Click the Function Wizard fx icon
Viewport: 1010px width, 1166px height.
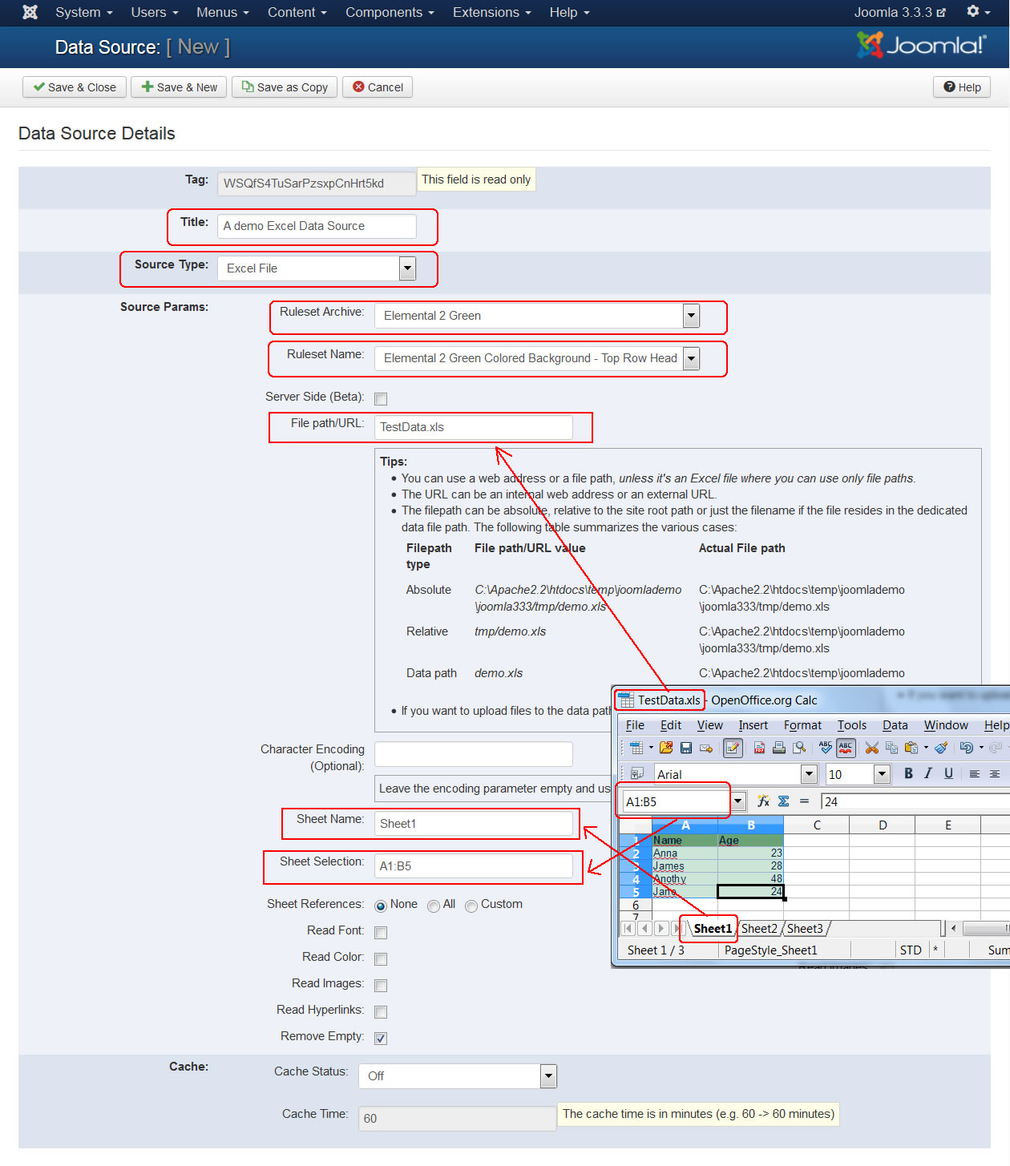point(763,801)
